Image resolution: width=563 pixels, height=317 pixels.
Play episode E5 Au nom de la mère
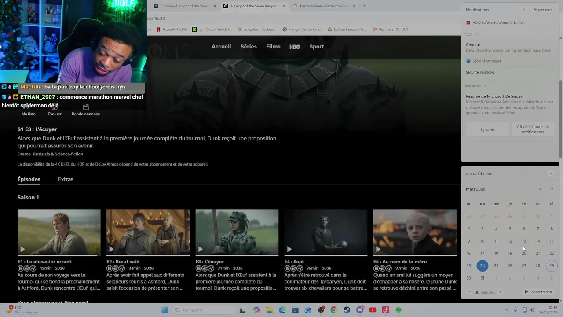tap(378, 249)
